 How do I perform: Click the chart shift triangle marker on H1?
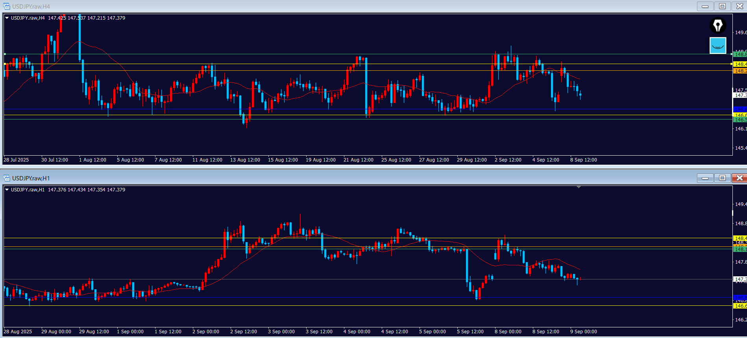pos(579,187)
